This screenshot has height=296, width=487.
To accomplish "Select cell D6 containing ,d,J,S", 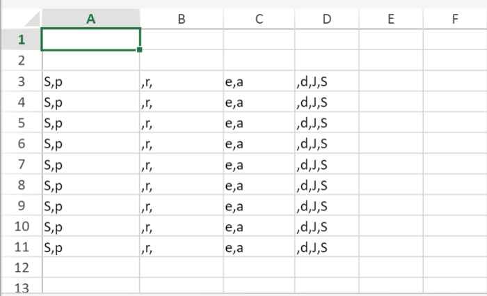I will tap(326, 143).
